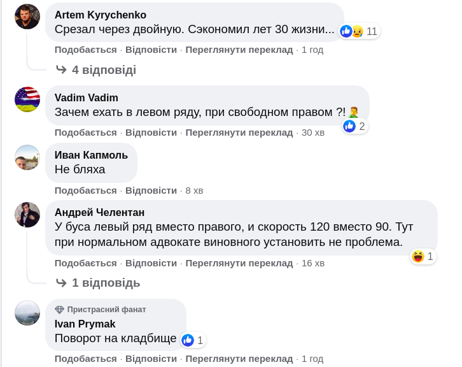
Task: View the laughing reaction on Андрей's comment
Action: pos(423,256)
